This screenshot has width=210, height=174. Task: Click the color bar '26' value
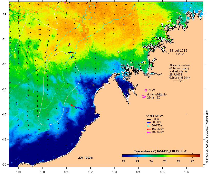tap(178, 161)
